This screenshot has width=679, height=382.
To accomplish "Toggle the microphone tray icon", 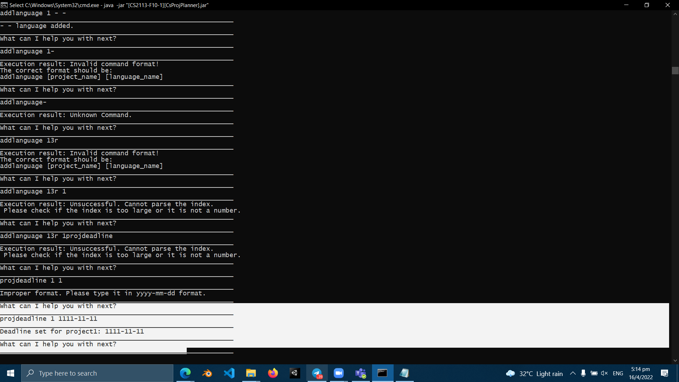I will [x=583, y=374].
